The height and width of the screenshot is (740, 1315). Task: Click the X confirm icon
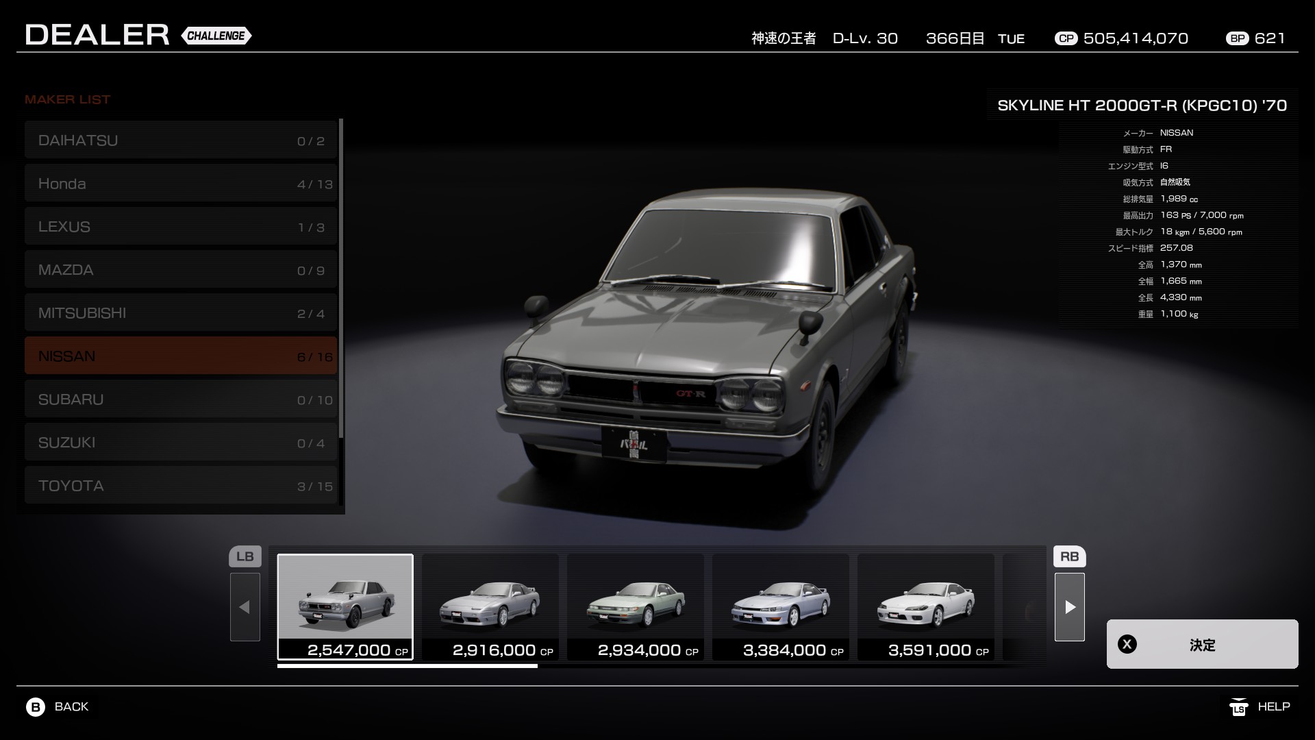pyautogui.click(x=1127, y=644)
